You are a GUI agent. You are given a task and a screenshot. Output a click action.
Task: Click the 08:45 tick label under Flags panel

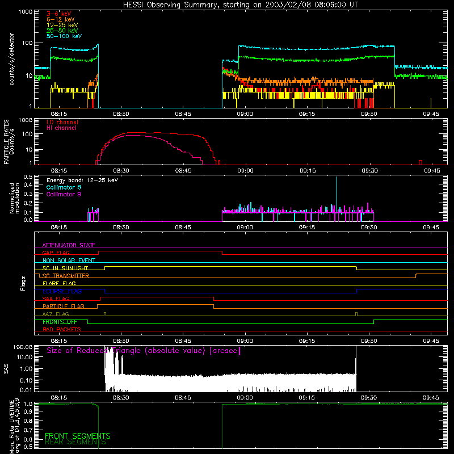coord(183,341)
